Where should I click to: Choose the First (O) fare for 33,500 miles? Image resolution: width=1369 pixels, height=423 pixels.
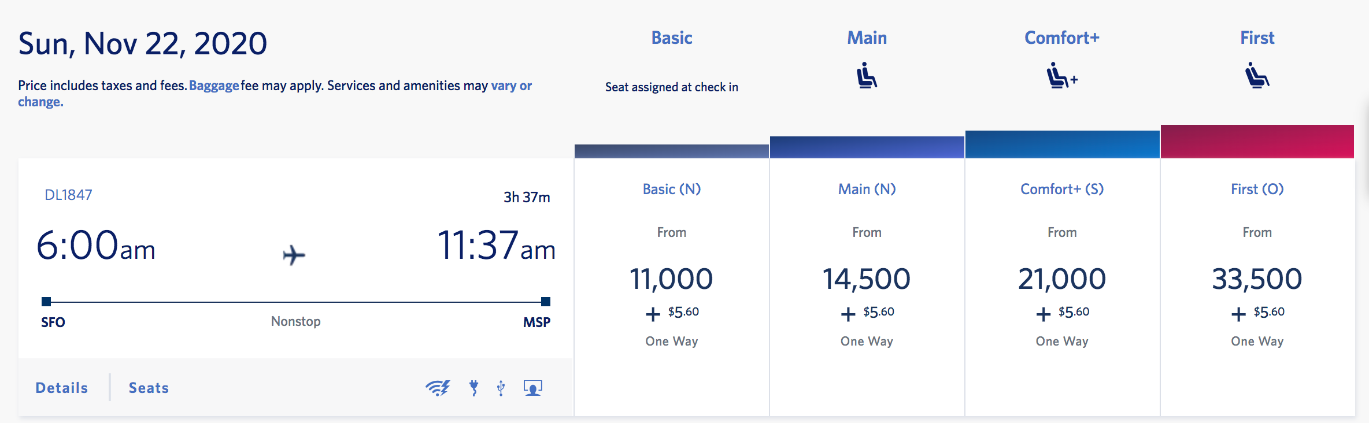point(1257,279)
